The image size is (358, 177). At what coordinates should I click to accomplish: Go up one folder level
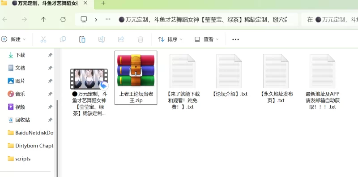[43, 19]
